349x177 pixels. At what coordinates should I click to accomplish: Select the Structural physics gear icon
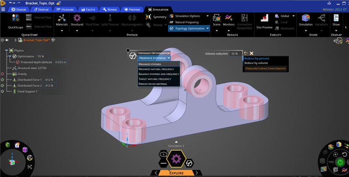(x=77, y=18)
